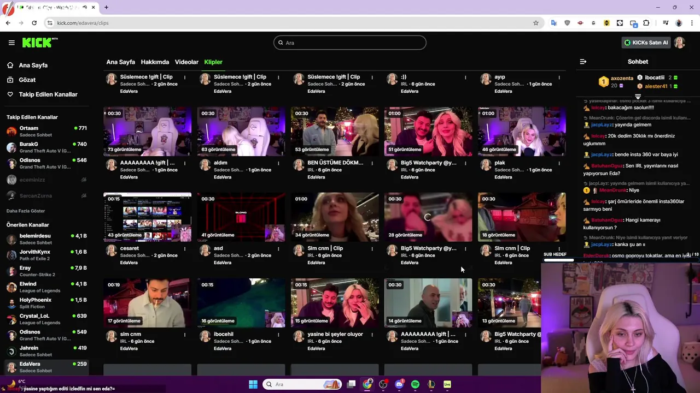Click leaderboard user ibocatlii
The width and height of the screenshot is (700, 393).
(654, 78)
